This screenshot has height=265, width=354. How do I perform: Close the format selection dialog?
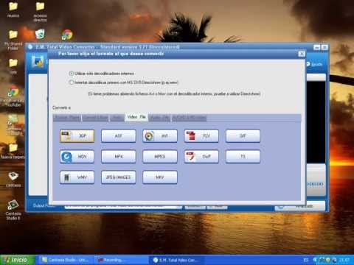click(302, 54)
